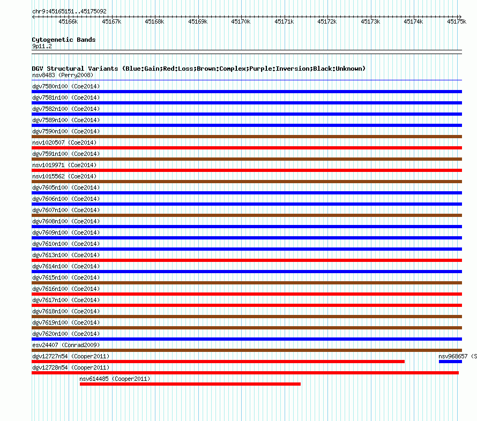Open variant dgv7605n100 (Coe2014) label

click(x=66, y=187)
